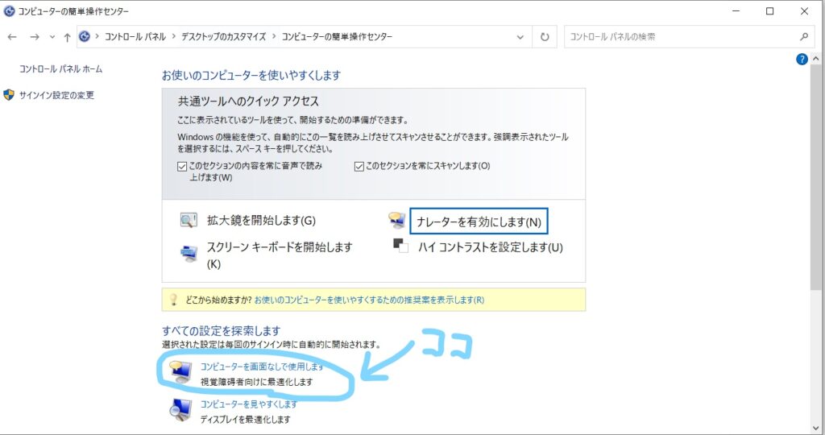Open コンピューターを見やすくします link
Image resolution: width=825 pixels, height=435 pixels.
tap(248, 404)
